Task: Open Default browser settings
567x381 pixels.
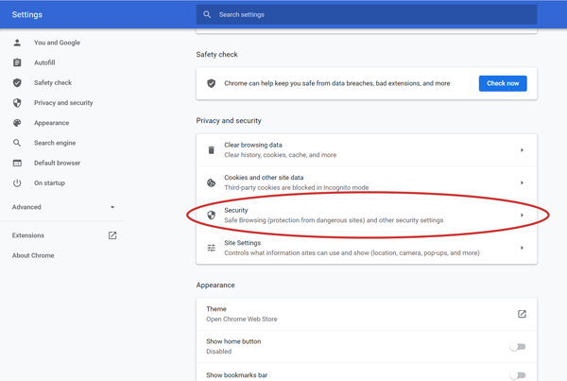Action: 57,164
